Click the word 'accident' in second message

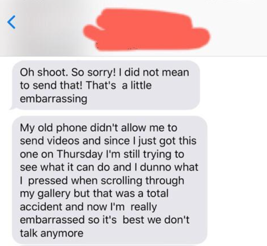point(41,207)
